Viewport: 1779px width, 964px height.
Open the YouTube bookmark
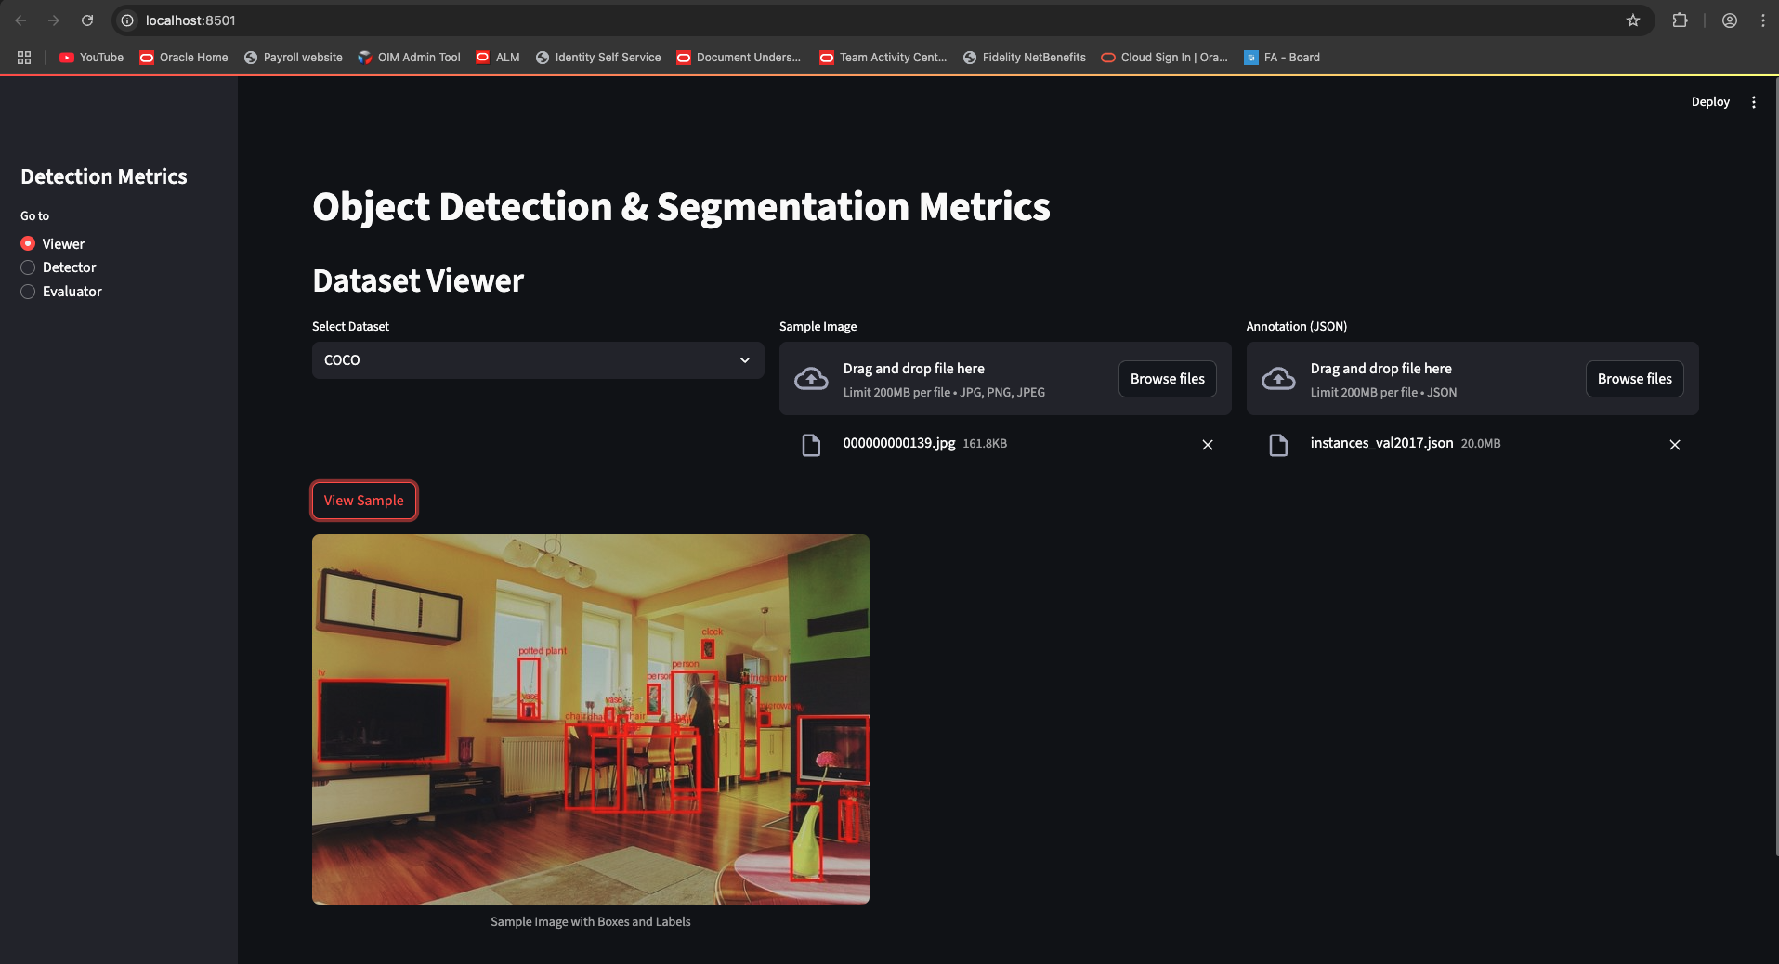tap(91, 58)
